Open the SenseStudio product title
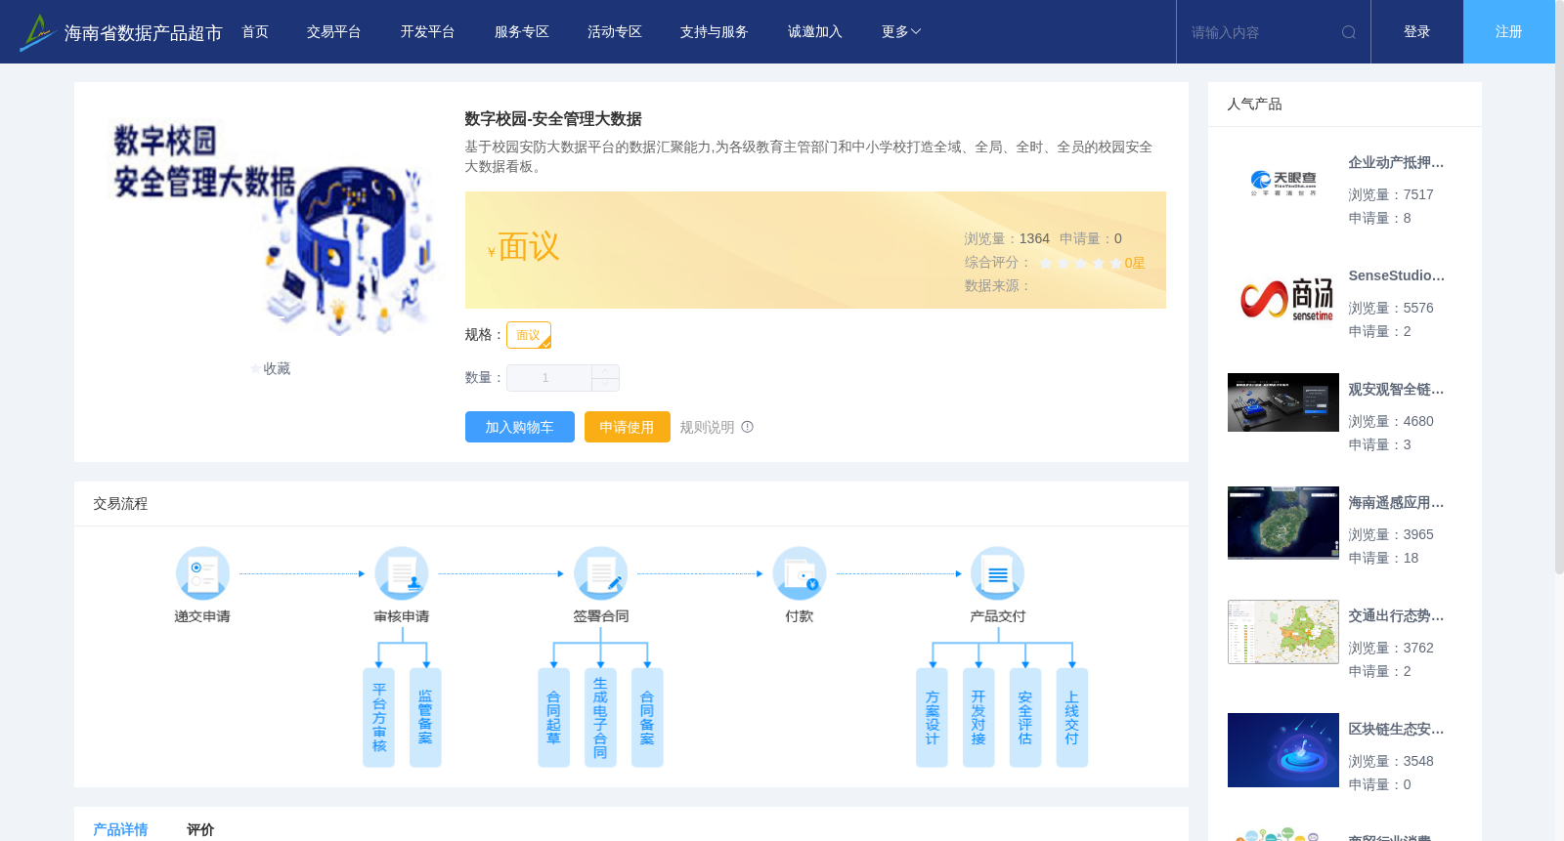The width and height of the screenshot is (1564, 841). pos(1396,276)
